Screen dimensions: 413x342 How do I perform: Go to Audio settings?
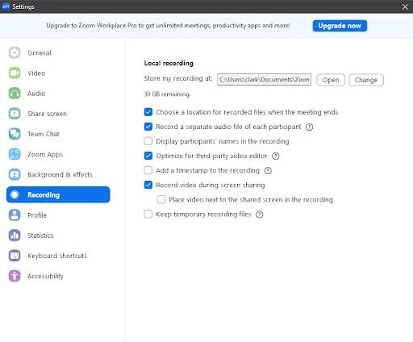[58, 94]
